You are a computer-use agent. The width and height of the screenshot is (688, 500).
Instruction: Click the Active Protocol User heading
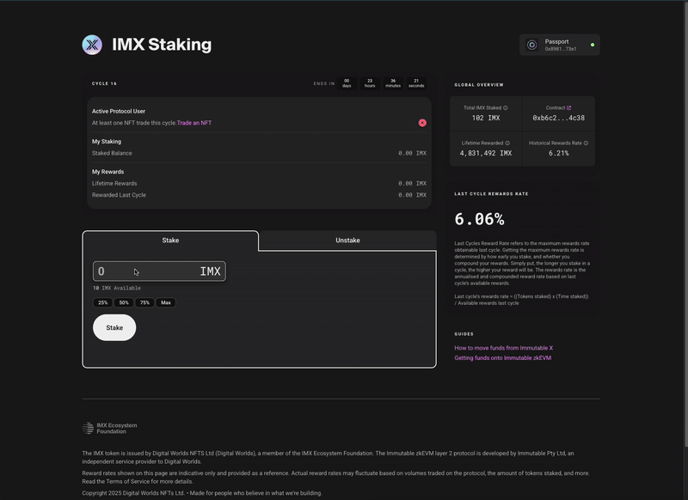[119, 112]
